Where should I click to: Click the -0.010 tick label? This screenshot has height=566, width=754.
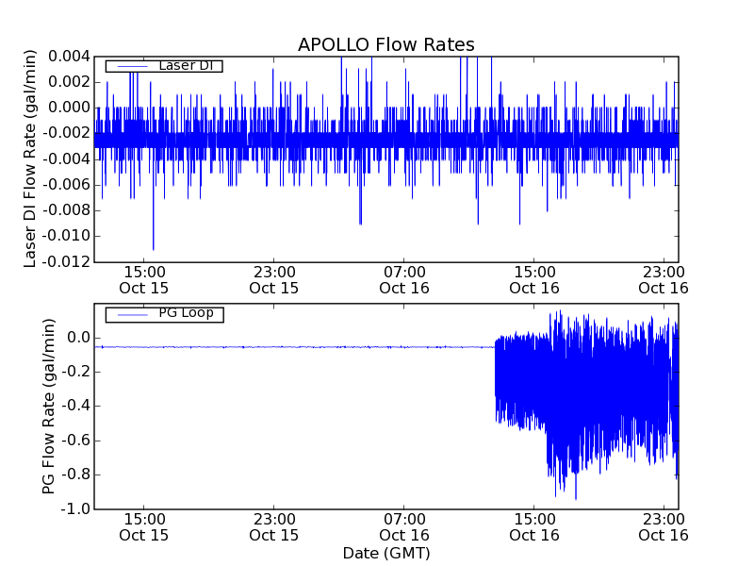coord(66,236)
